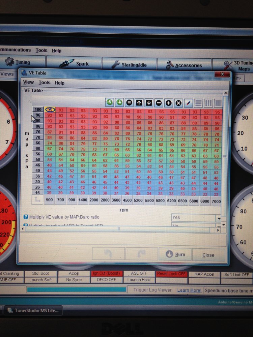Select the highlighted 100 kPa, 500 rpm cell

(50, 110)
